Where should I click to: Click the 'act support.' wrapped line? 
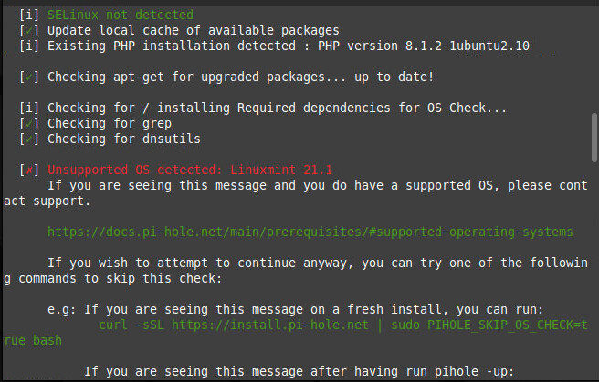tap(47, 201)
